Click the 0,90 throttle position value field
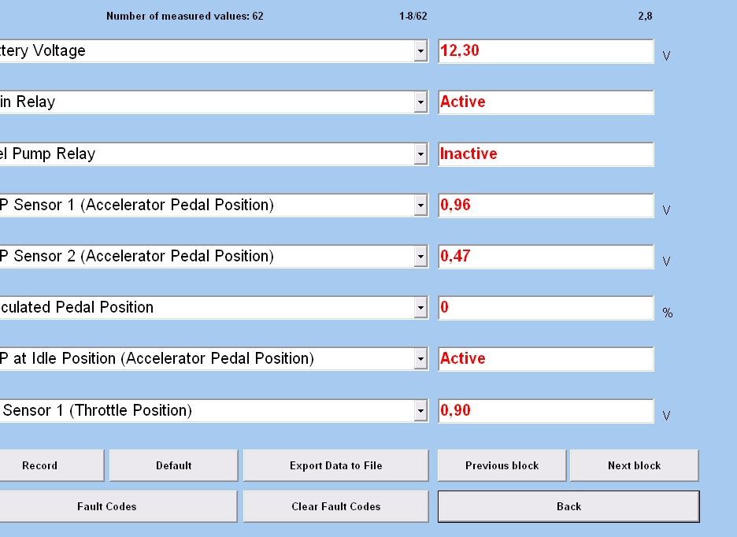 coord(546,410)
